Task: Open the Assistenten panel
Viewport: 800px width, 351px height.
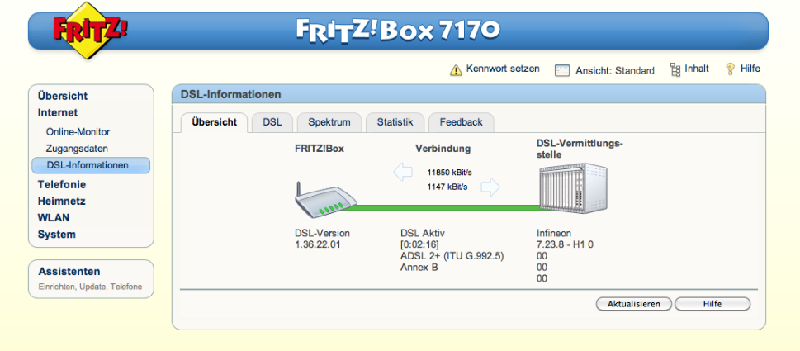Action: 91,278
